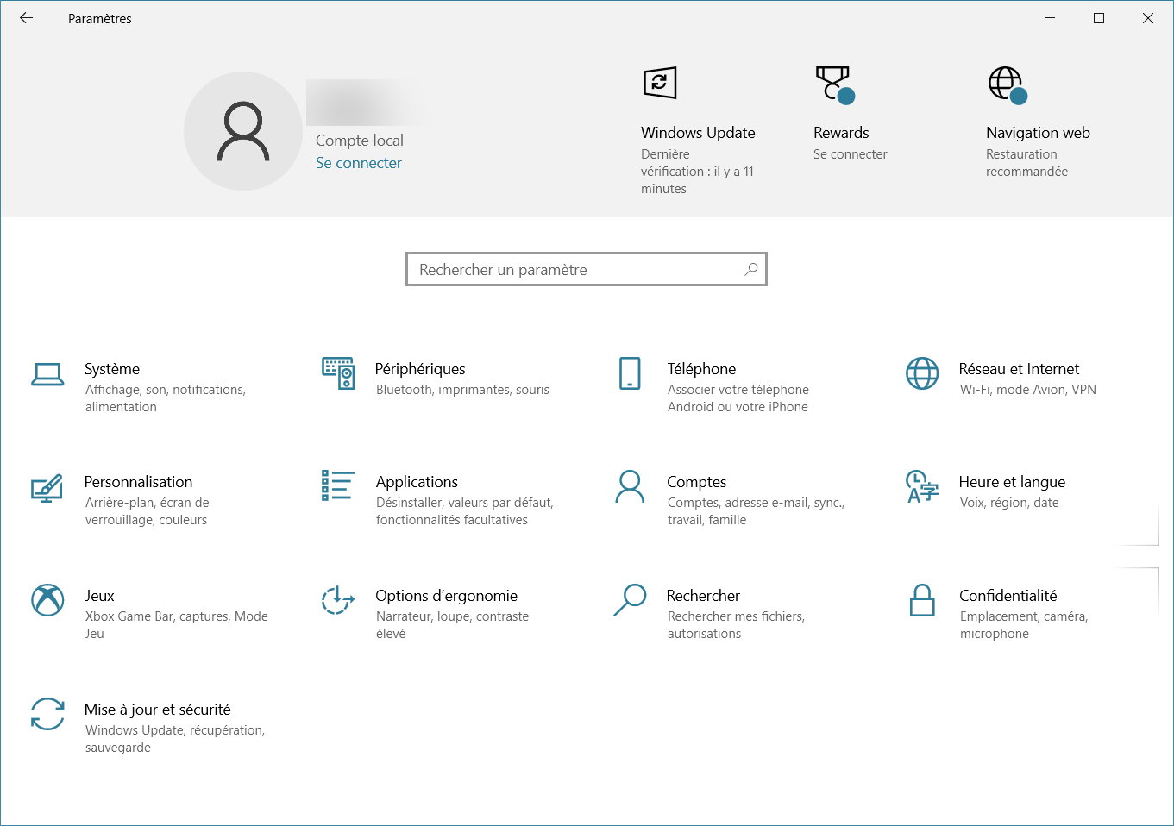
Task: Select the Périphériques category title
Action: (x=420, y=369)
